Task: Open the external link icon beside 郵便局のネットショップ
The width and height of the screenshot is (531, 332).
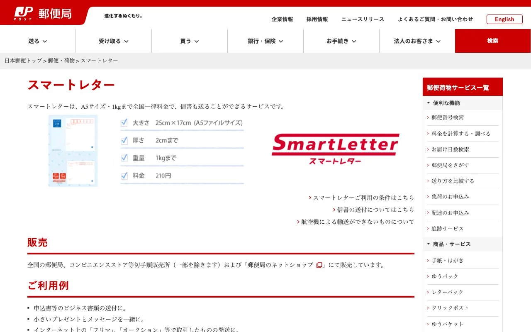Action: tap(319, 265)
